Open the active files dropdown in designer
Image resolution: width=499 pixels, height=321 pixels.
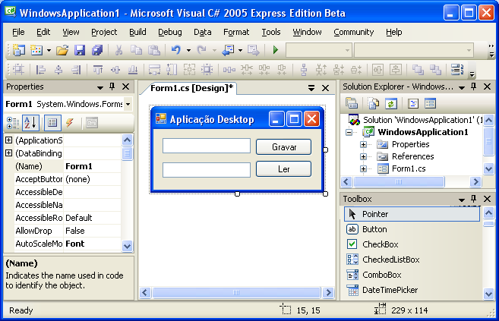pyautogui.click(x=311, y=88)
